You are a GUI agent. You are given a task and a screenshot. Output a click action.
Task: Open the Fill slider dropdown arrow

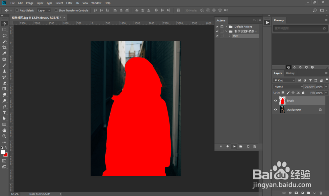326,93
